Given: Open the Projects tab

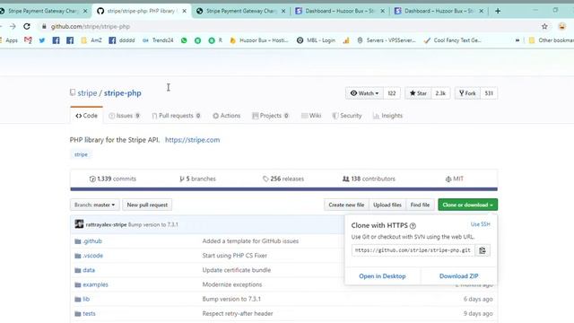Looking at the screenshot, I should (270, 116).
